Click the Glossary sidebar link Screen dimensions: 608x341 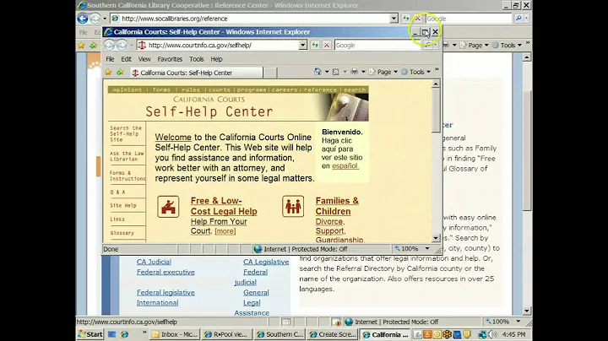coord(122,233)
